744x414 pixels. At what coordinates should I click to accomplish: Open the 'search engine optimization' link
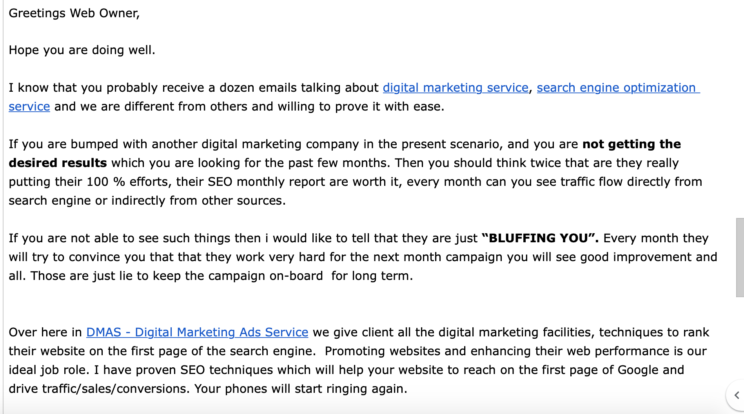point(618,88)
